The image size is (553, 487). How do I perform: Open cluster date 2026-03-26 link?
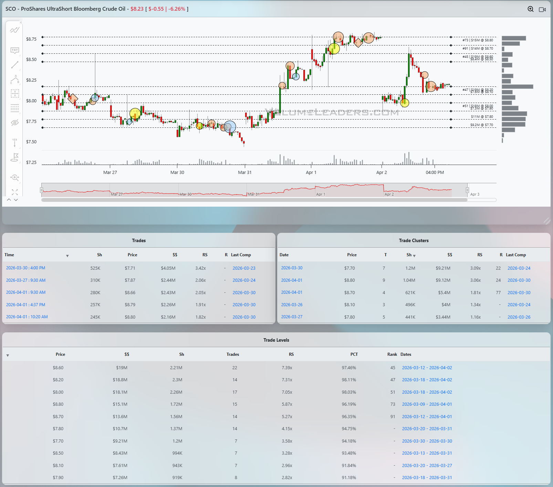tap(292, 305)
